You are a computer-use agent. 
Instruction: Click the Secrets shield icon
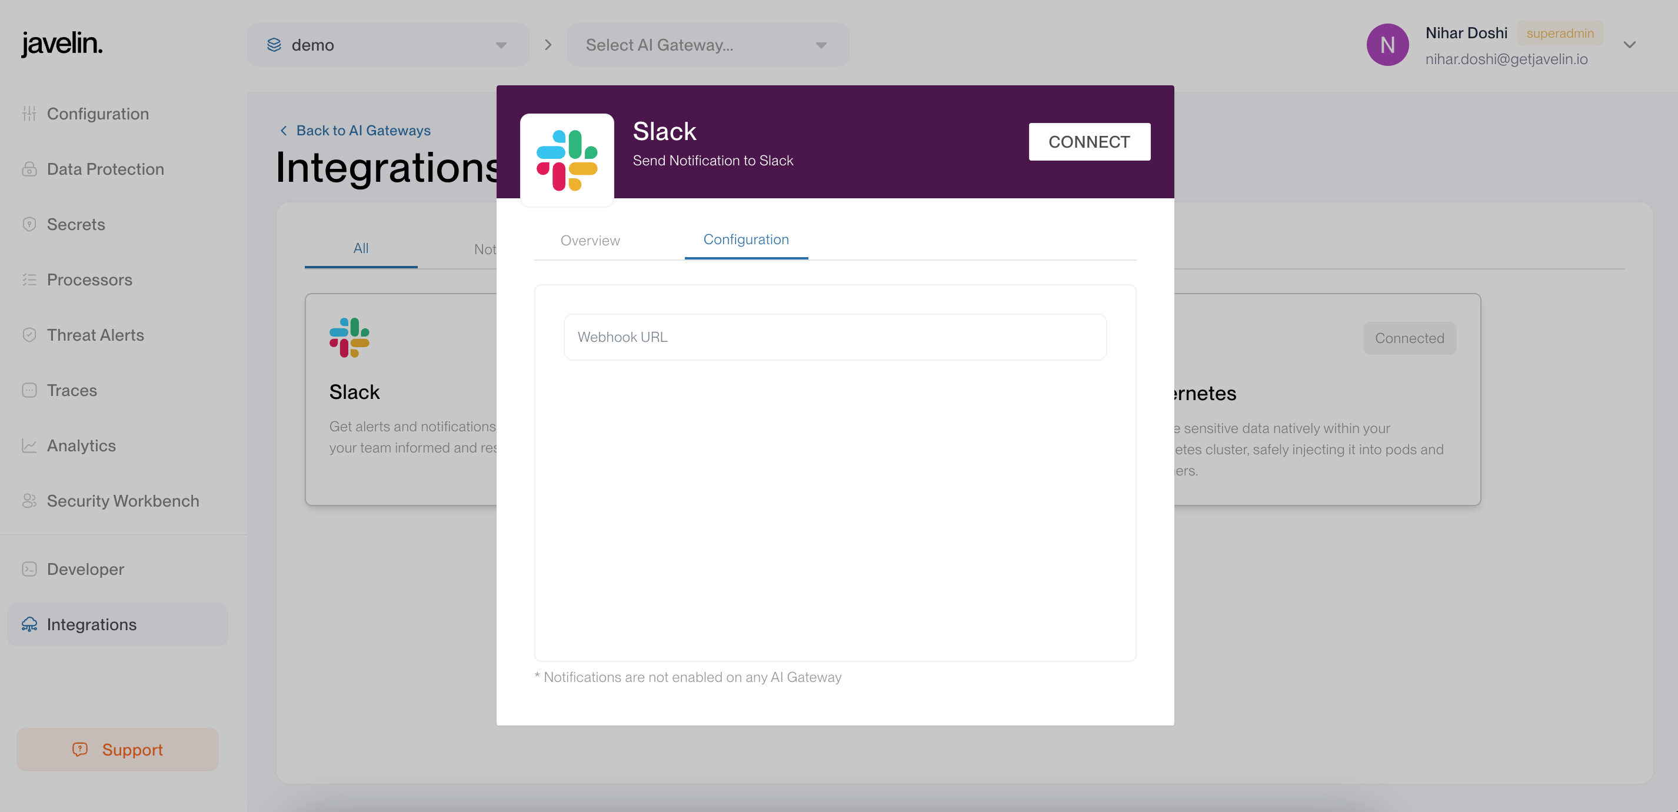(29, 224)
